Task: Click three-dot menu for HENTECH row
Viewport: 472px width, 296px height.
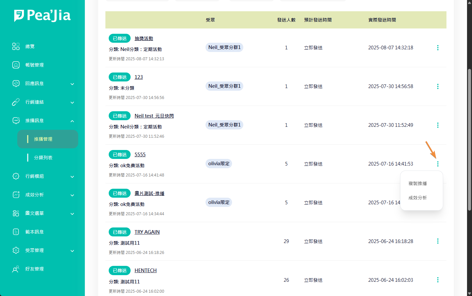Action: [438, 280]
